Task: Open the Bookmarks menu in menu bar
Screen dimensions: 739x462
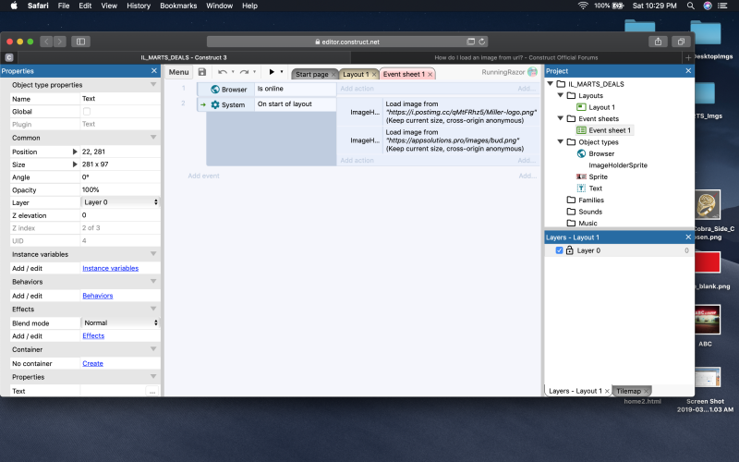Action: (x=178, y=6)
